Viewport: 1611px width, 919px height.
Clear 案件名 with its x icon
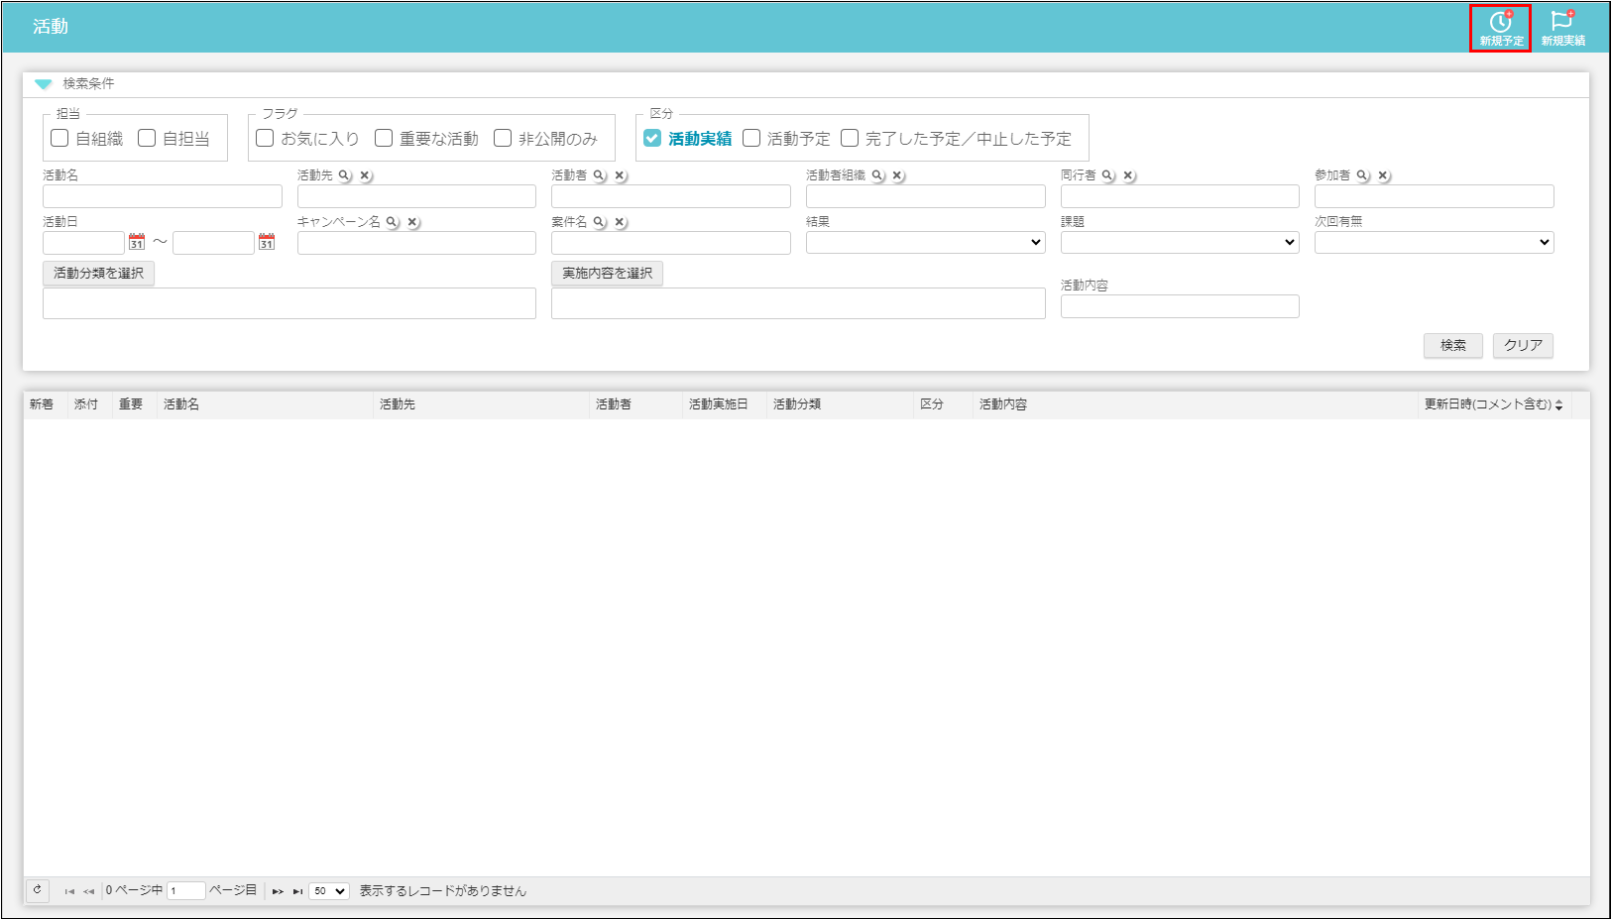620,222
